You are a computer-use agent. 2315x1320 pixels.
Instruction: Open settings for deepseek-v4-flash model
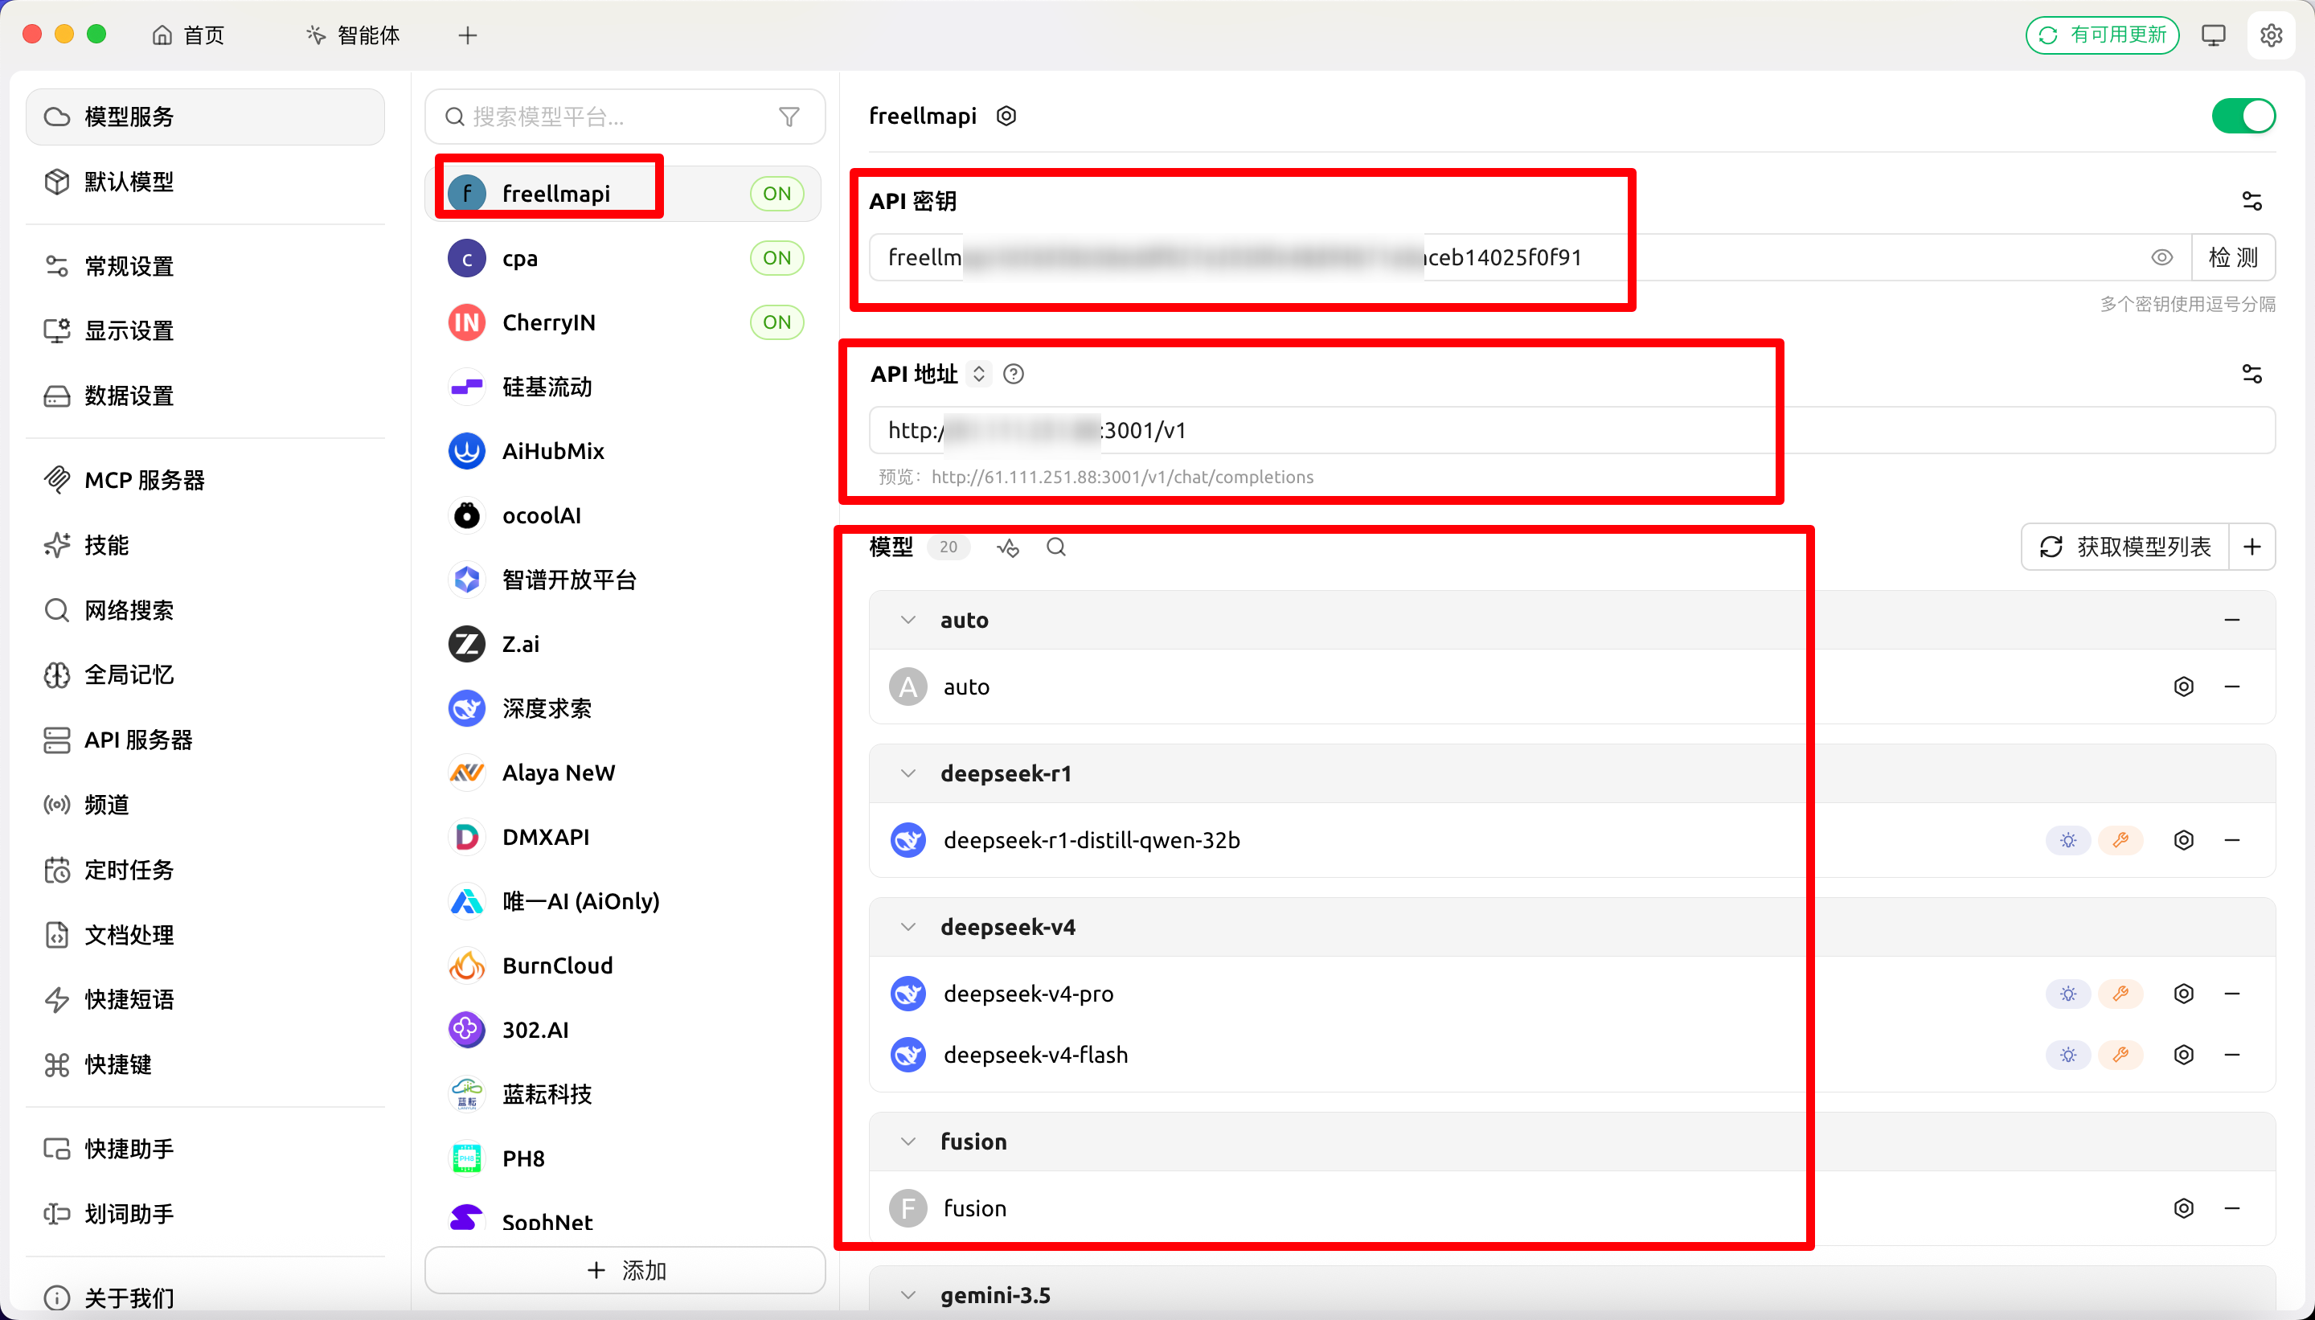point(2183,1055)
